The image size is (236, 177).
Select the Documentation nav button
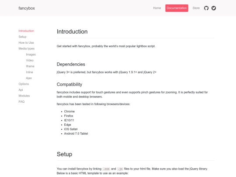click(177, 8)
